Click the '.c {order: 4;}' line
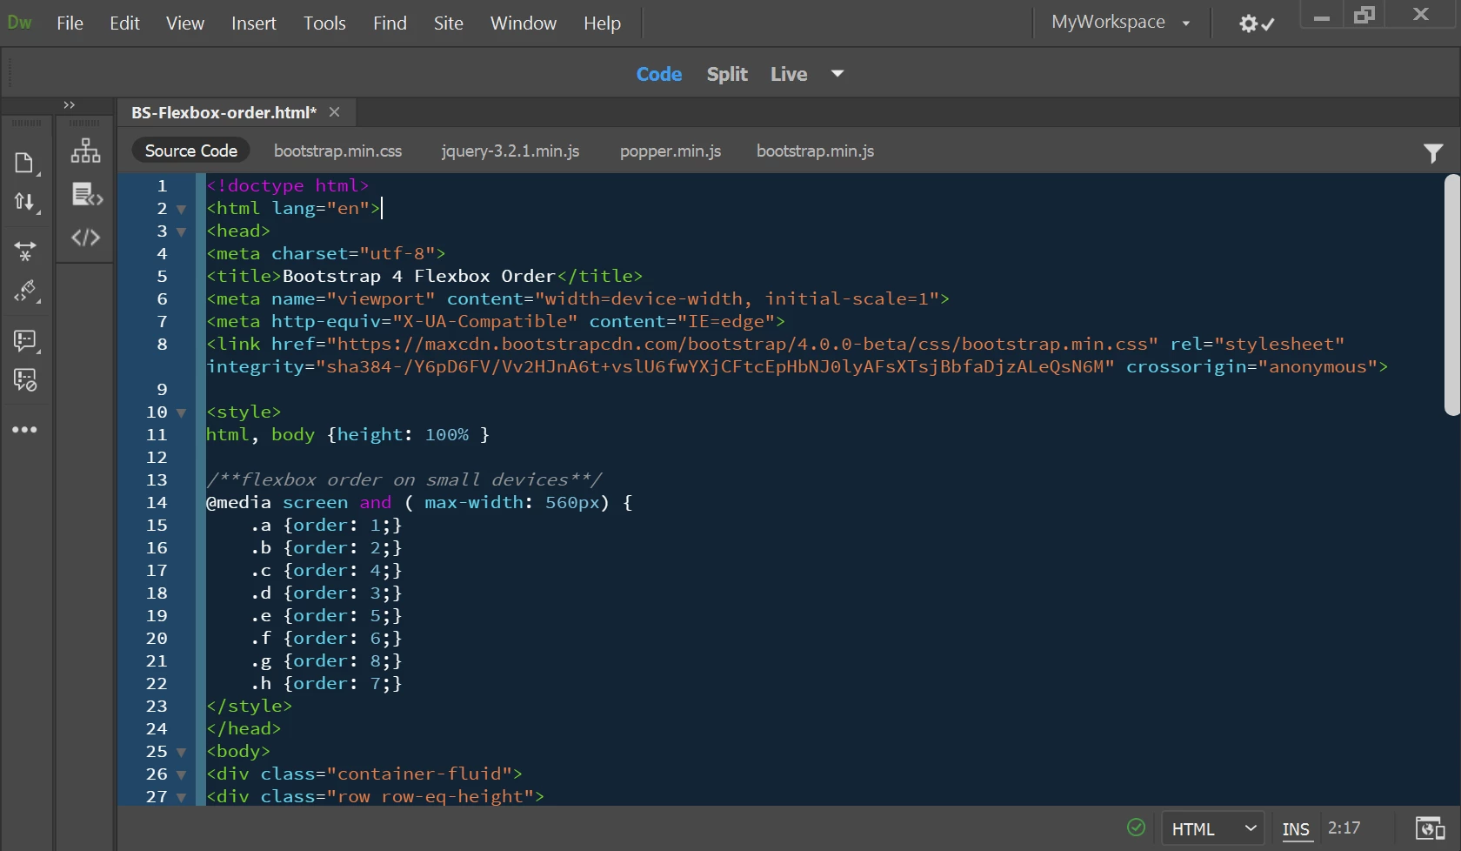The height and width of the screenshot is (851, 1461). point(326,570)
